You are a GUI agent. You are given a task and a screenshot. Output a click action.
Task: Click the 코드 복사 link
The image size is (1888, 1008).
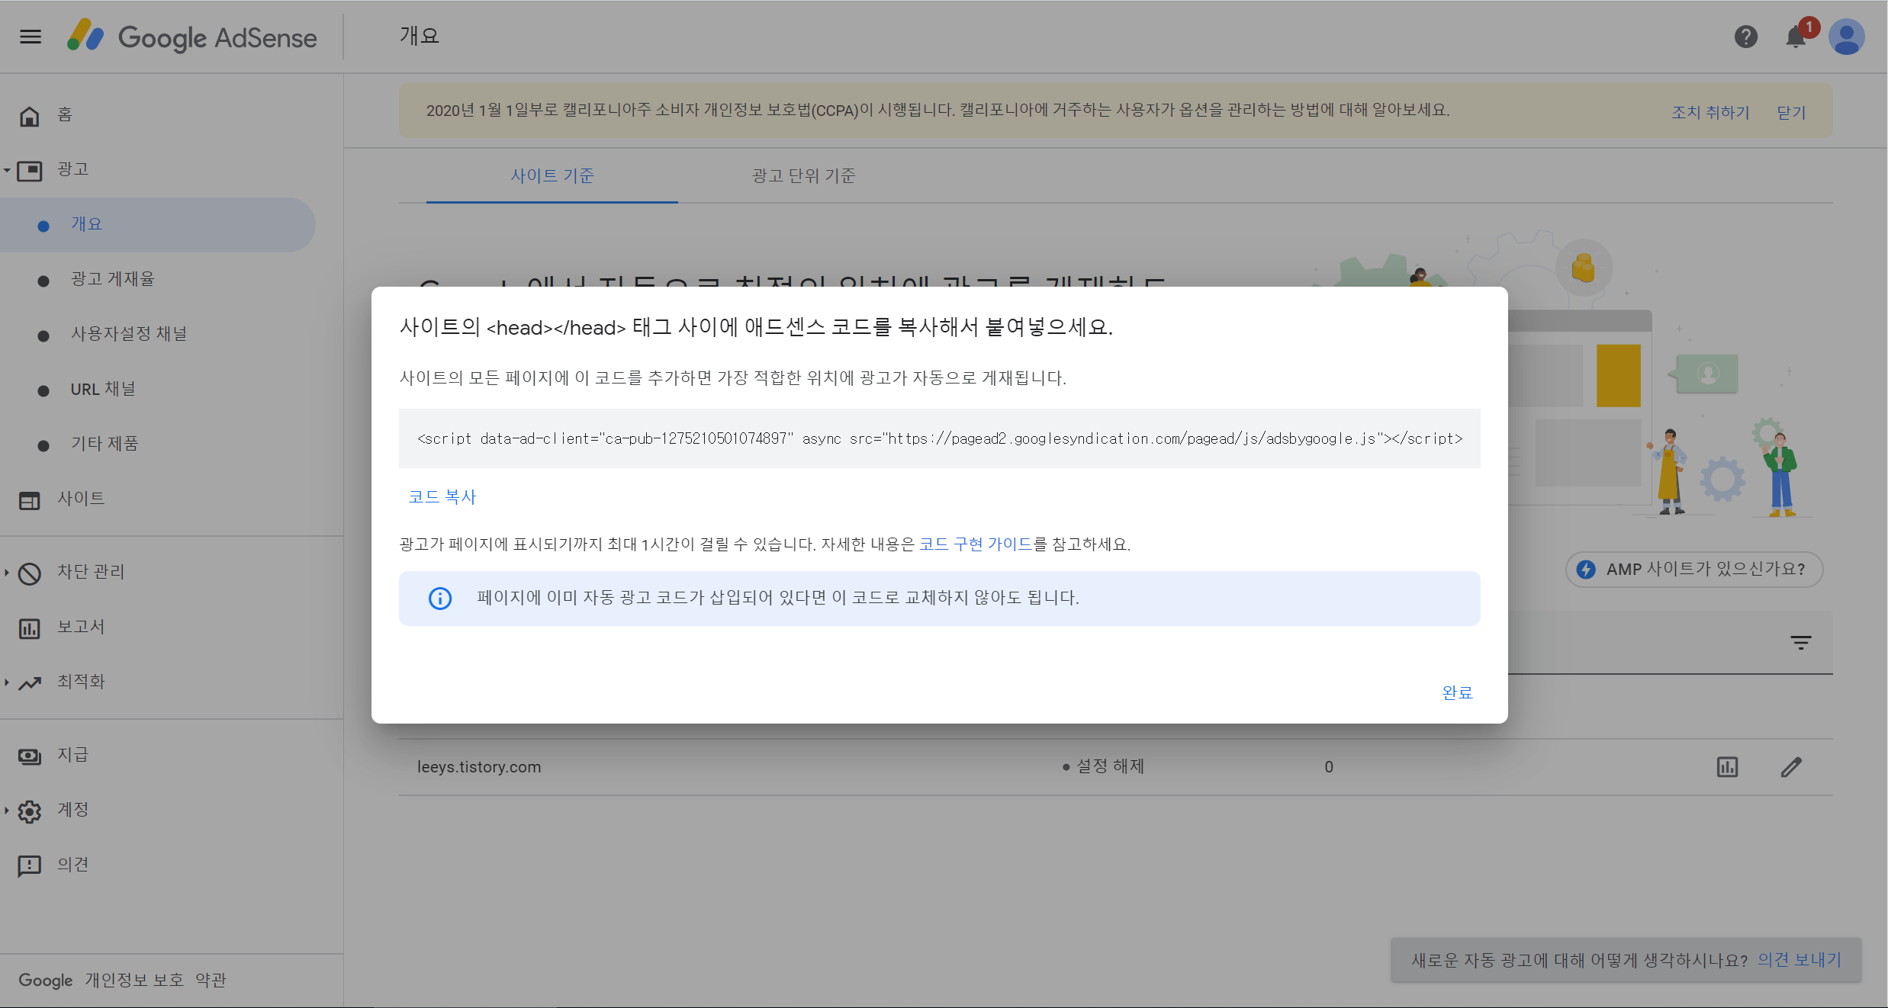[442, 497]
